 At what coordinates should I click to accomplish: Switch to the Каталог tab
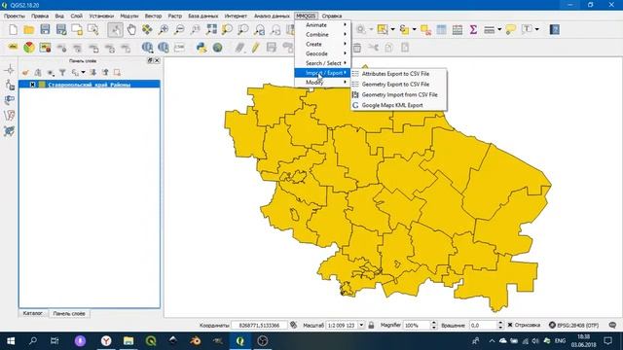pos(32,313)
